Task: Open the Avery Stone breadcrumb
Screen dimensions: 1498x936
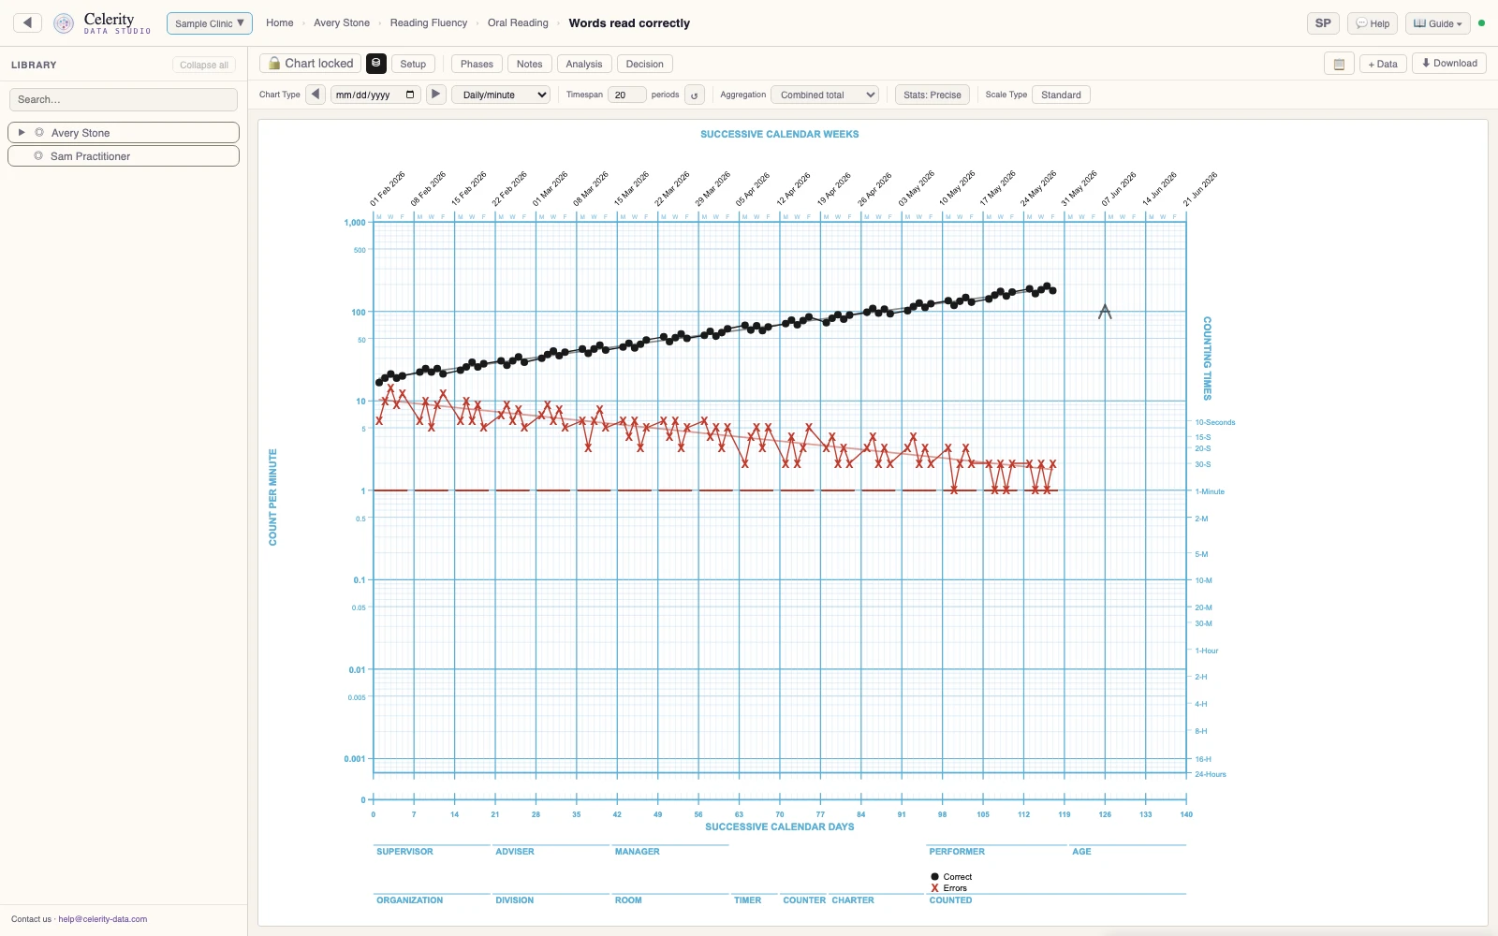Action: 342,23
